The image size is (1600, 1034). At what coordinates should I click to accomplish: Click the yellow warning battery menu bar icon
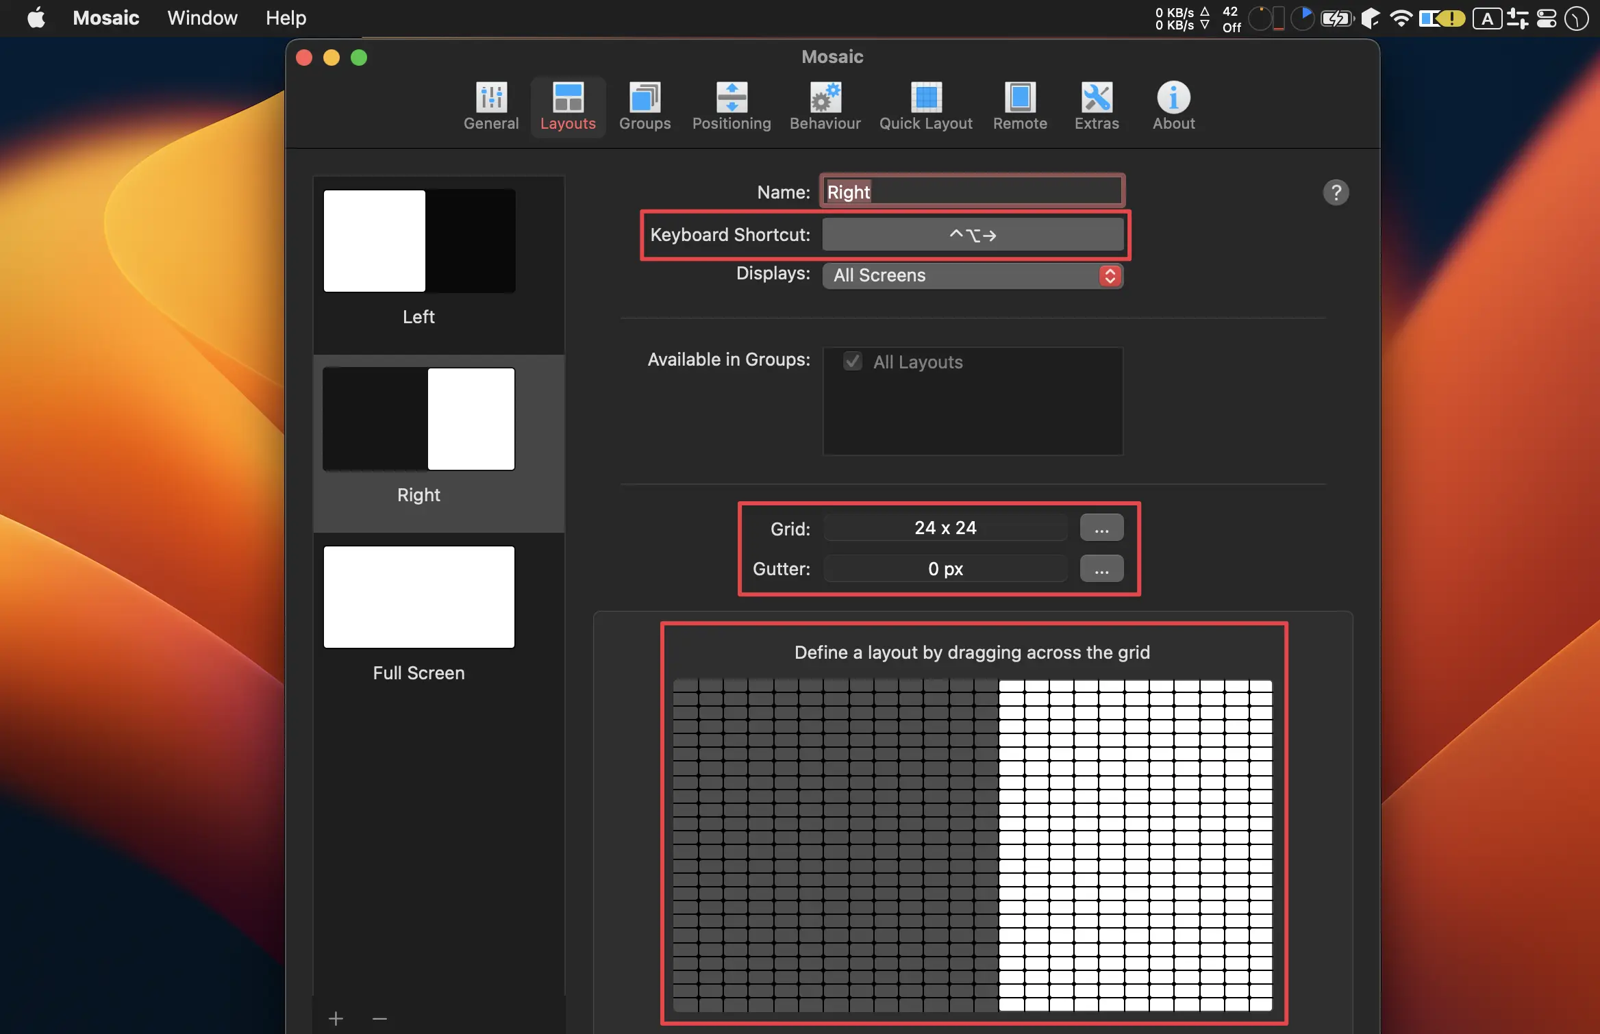pos(1442,18)
